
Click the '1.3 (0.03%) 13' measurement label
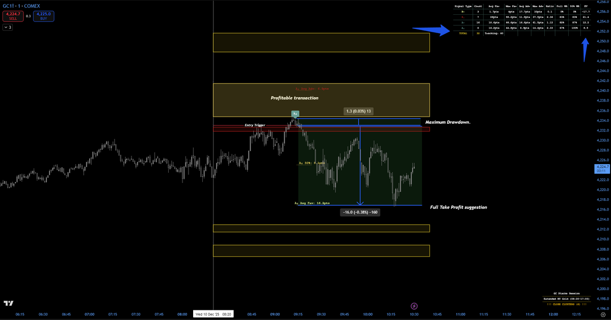click(358, 112)
